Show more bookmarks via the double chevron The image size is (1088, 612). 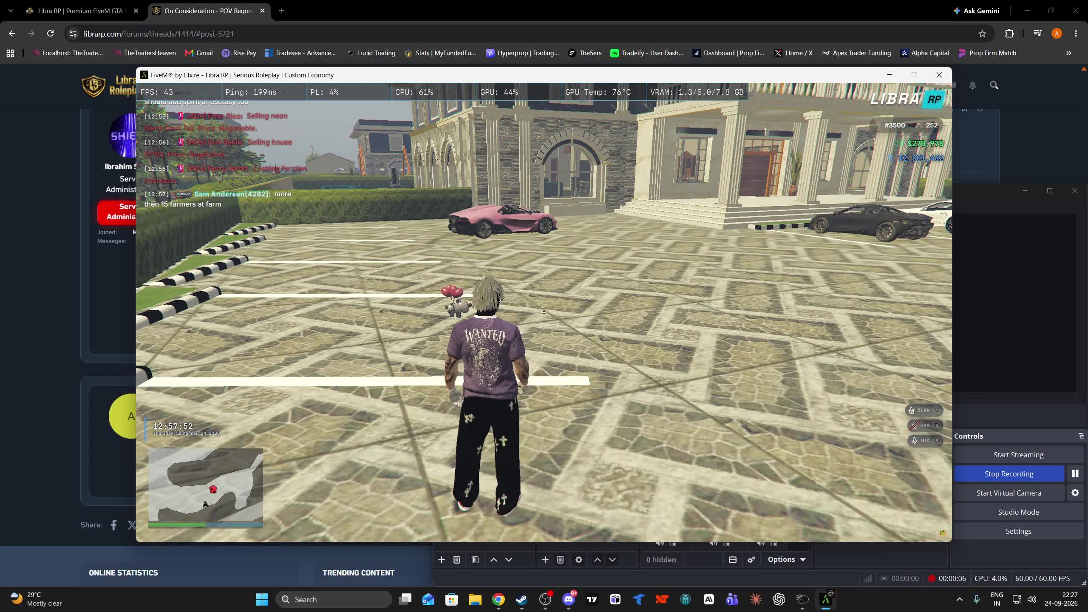1068,53
